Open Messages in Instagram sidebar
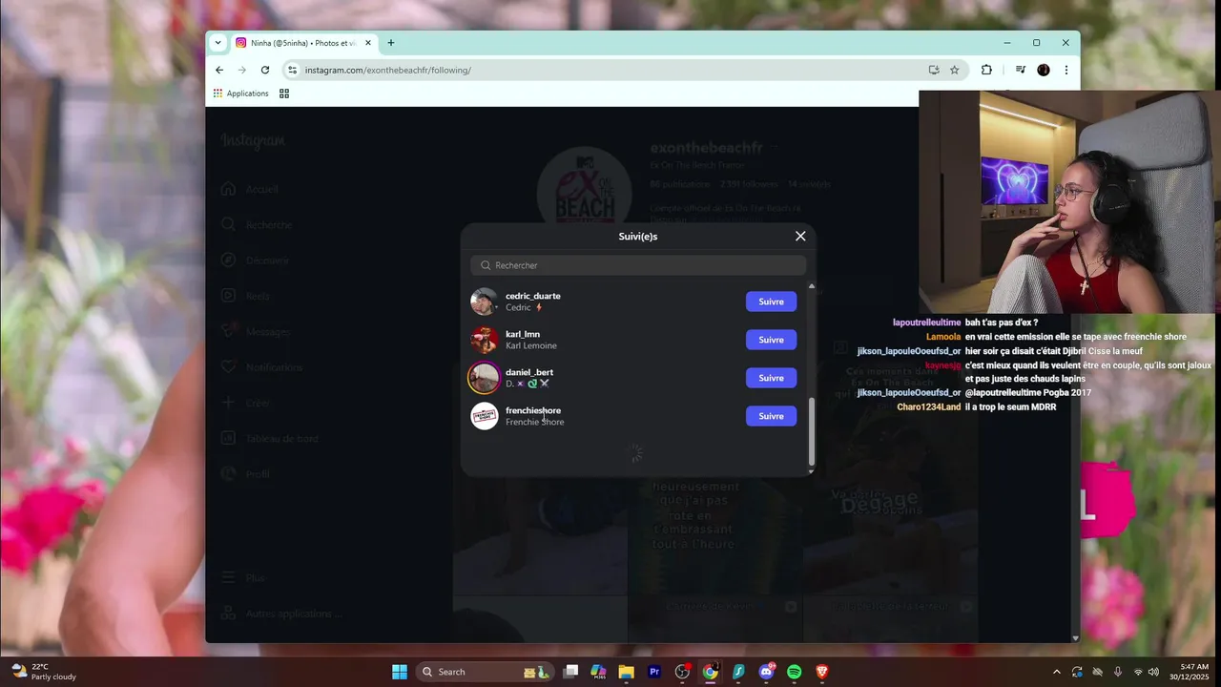1221x687 pixels. point(255,332)
